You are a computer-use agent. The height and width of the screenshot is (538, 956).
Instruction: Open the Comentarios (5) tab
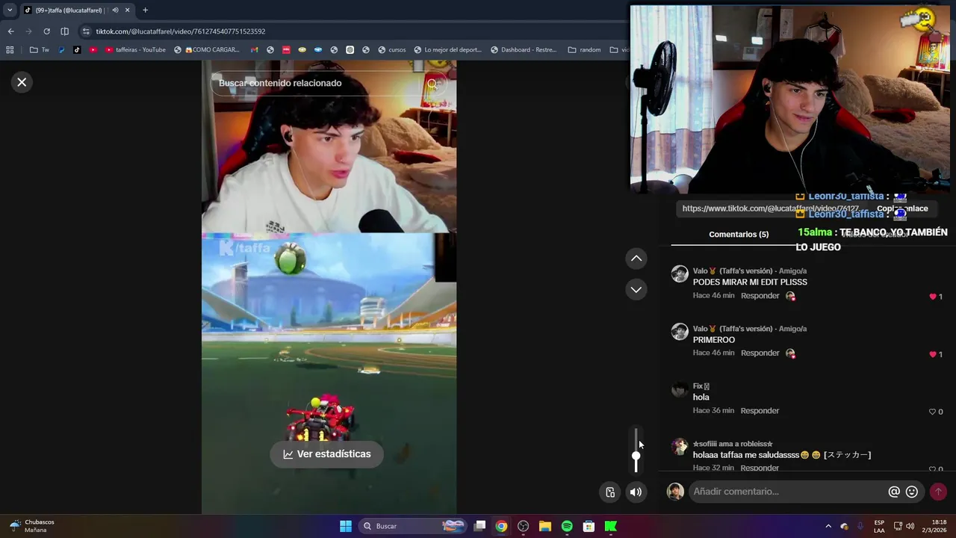coord(739,234)
